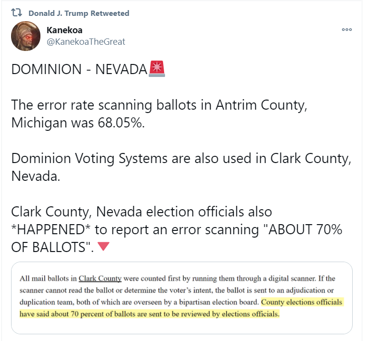
Task: Click the "68.05%" figure in the tweet
Action: tap(119, 122)
